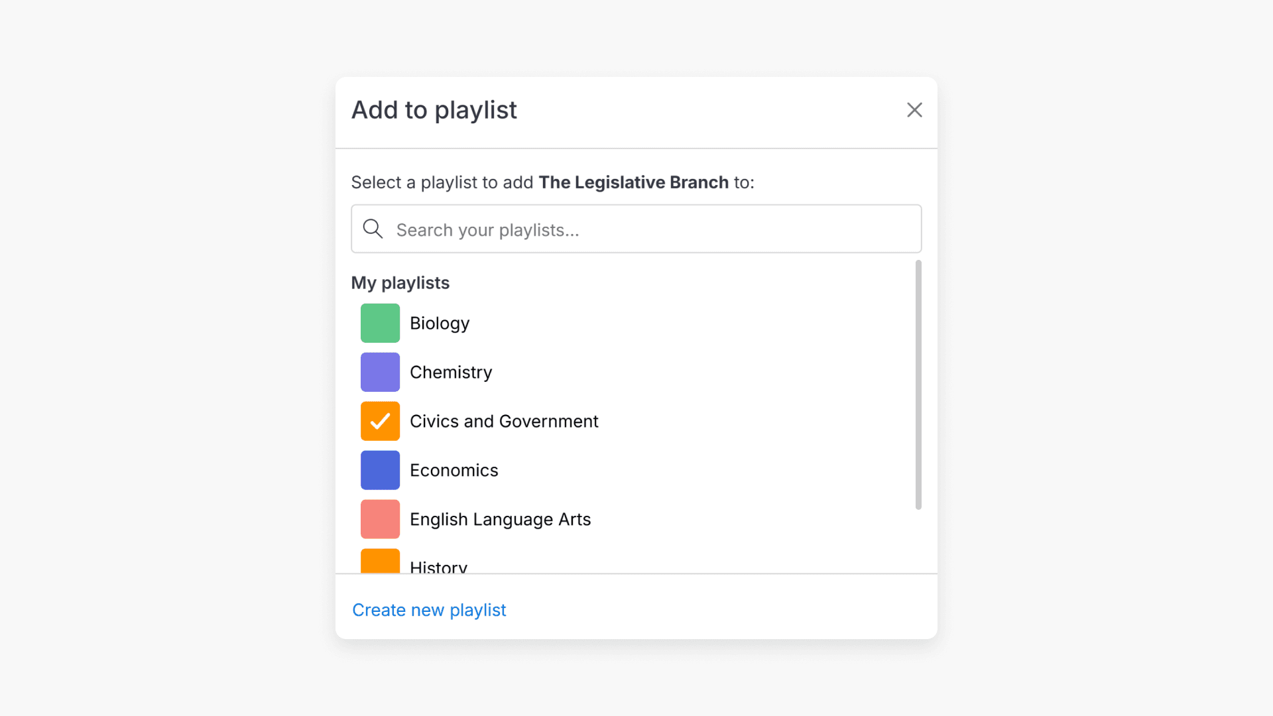The width and height of the screenshot is (1273, 716).
Task: Close the Add to playlist dialog
Action: (914, 110)
